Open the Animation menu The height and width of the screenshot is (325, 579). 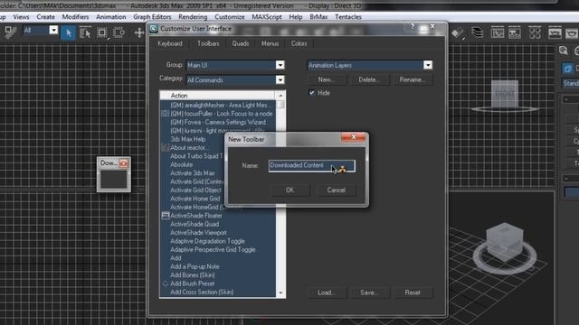(x=110, y=17)
